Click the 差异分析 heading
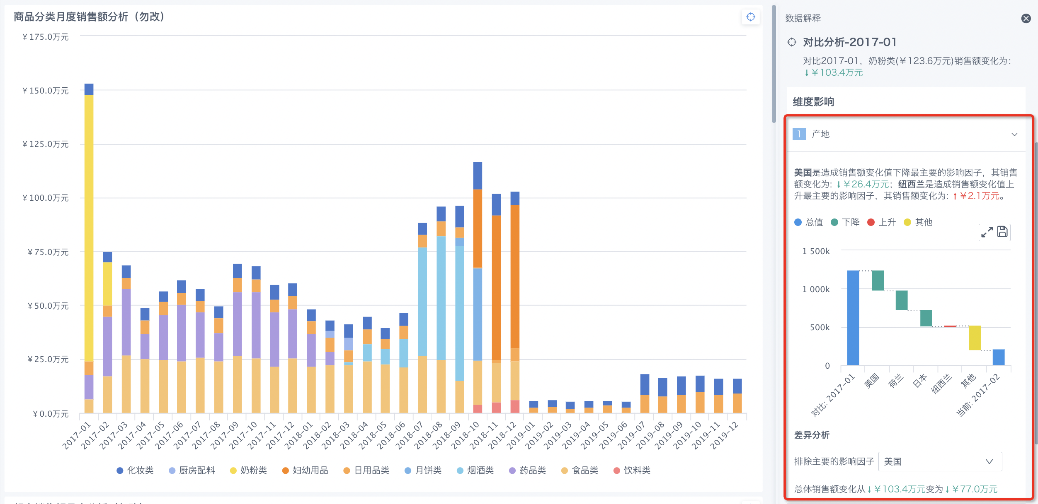The image size is (1038, 504). pyautogui.click(x=812, y=435)
